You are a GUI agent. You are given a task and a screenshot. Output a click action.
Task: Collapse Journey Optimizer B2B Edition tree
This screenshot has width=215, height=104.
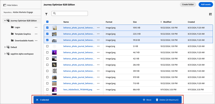pyautogui.click(x=5, y=21)
